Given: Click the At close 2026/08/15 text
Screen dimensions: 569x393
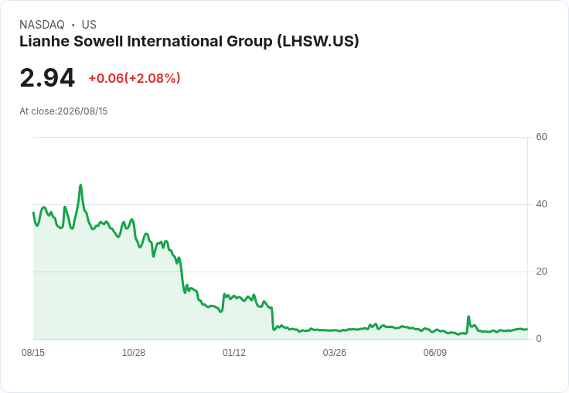Looking at the screenshot, I should click(x=63, y=111).
